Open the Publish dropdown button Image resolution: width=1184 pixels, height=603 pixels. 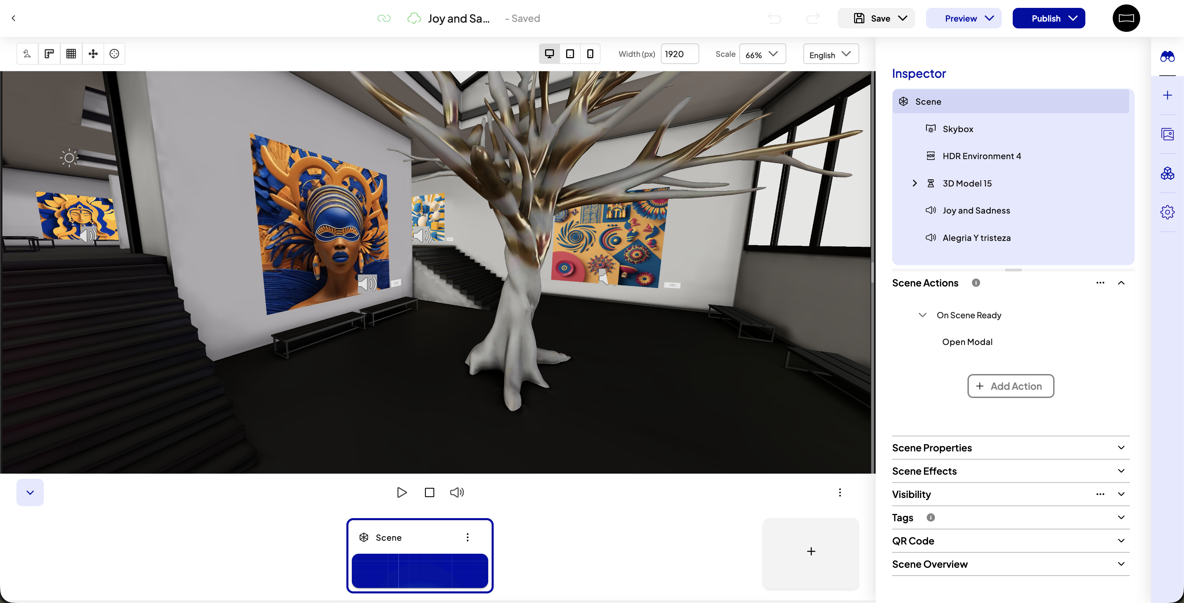(1048, 18)
